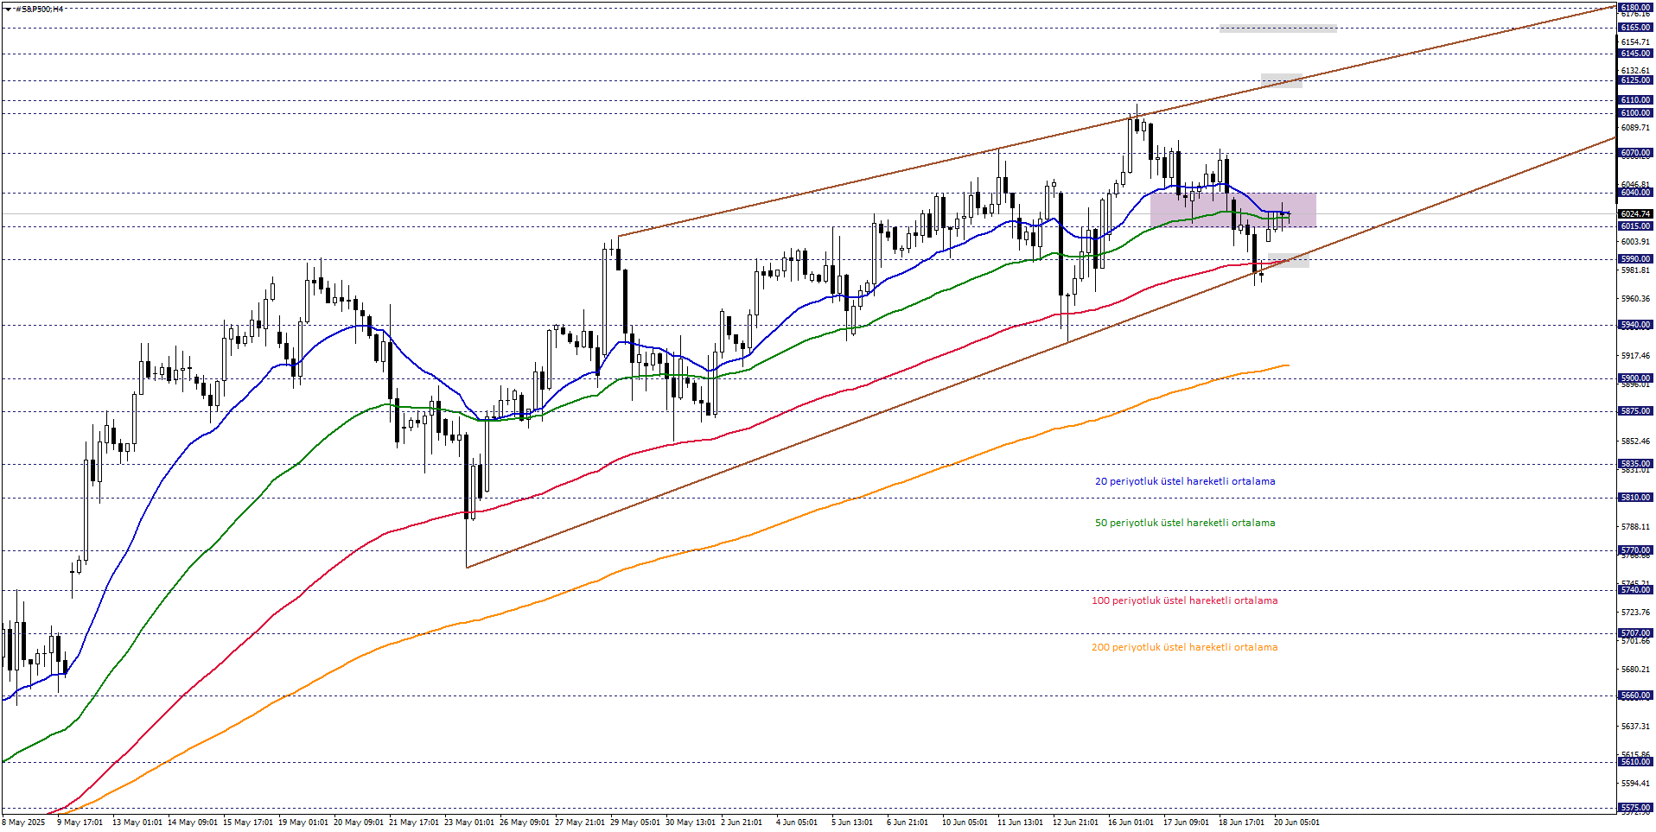Click the 5810.00 price level label
The image size is (1656, 832).
[x=1635, y=498]
